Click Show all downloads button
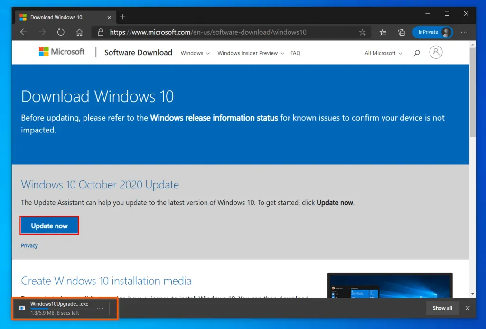This screenshot has height=329, width=486. click(442, 308)
